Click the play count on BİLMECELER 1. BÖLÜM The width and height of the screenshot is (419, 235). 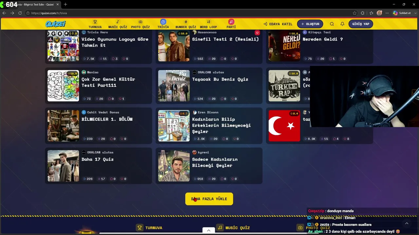pyautogui.click(x=88, y=139)
